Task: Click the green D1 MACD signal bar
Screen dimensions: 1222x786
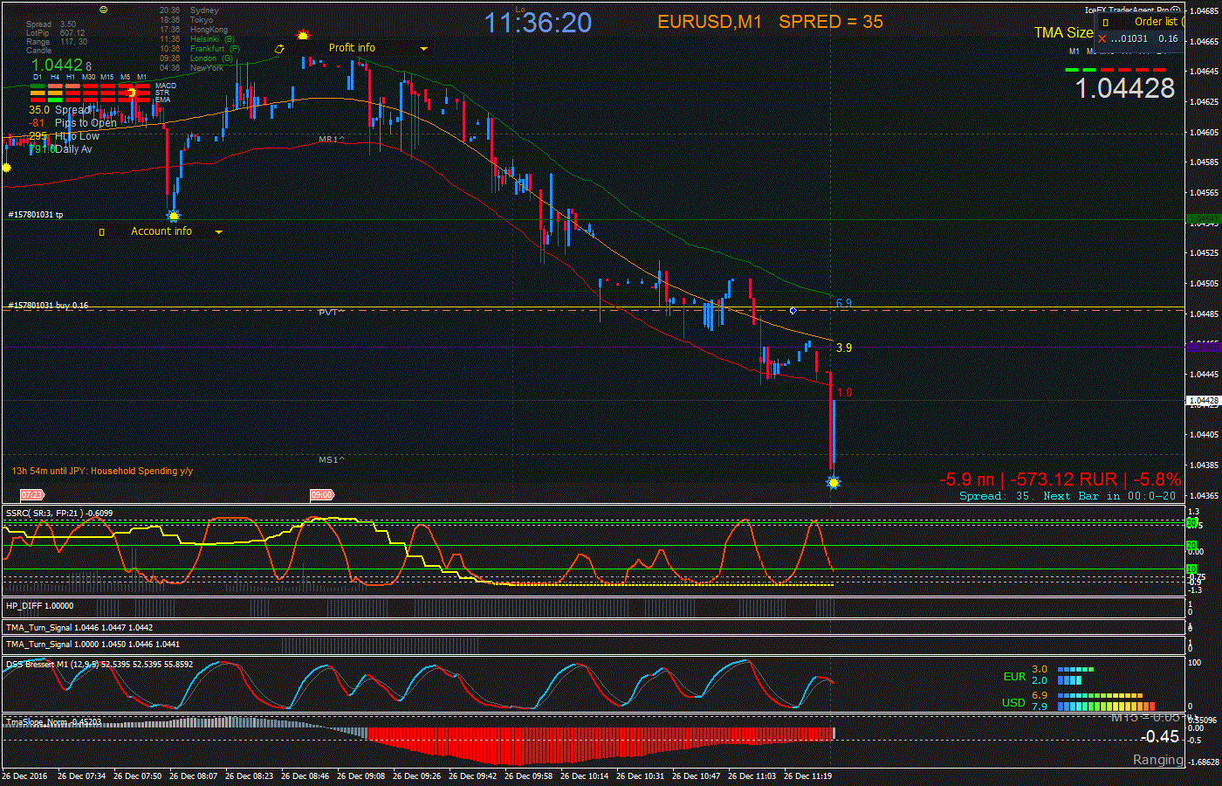Action: 38,86
